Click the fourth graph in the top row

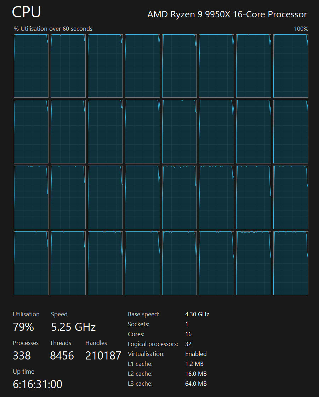(x=142, y=66)
